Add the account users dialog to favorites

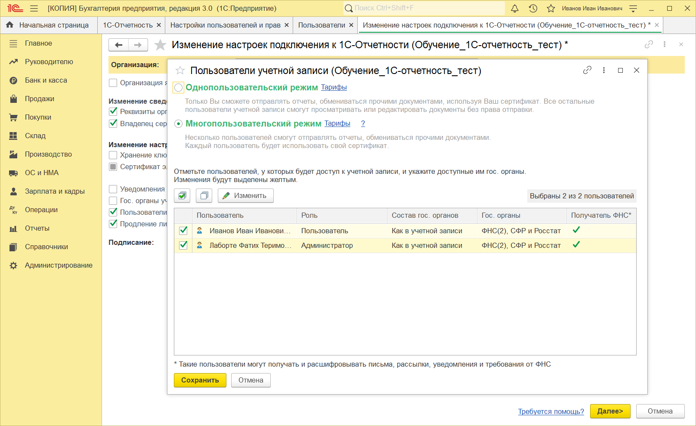tap(180, 70)
